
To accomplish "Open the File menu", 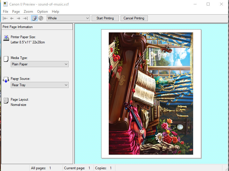I will (6, 12).
